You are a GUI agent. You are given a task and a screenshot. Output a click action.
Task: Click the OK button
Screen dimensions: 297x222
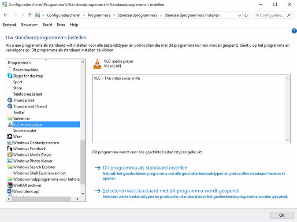pos(282,215)
